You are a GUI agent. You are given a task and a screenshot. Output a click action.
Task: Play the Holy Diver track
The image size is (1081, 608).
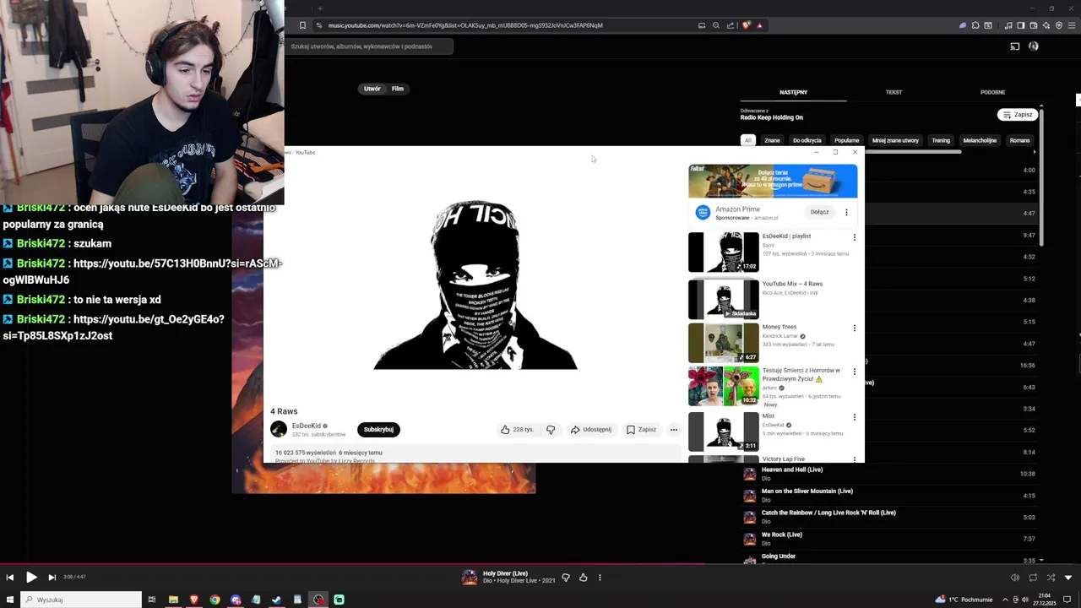coord(31,578)
